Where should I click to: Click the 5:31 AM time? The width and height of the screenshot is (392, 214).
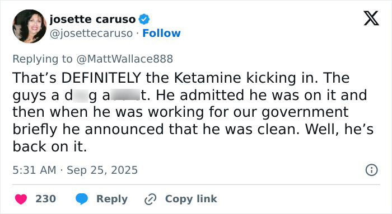pos(34,170)
